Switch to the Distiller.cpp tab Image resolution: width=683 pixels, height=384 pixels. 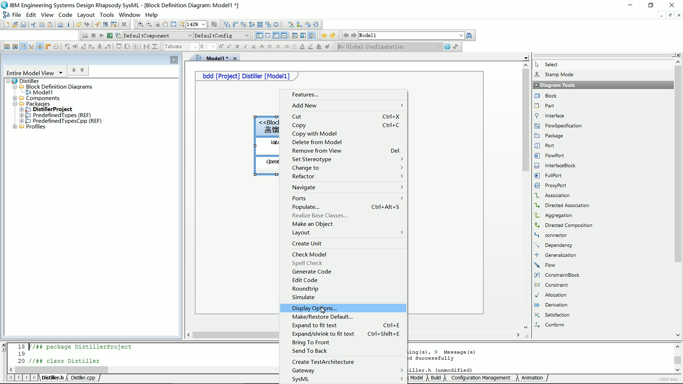83,378
